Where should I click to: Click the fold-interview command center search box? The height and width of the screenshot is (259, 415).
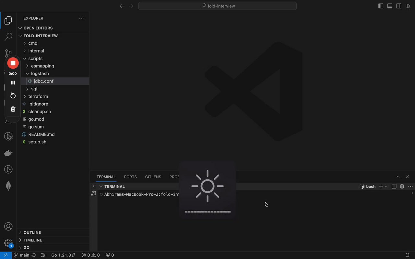217,6
